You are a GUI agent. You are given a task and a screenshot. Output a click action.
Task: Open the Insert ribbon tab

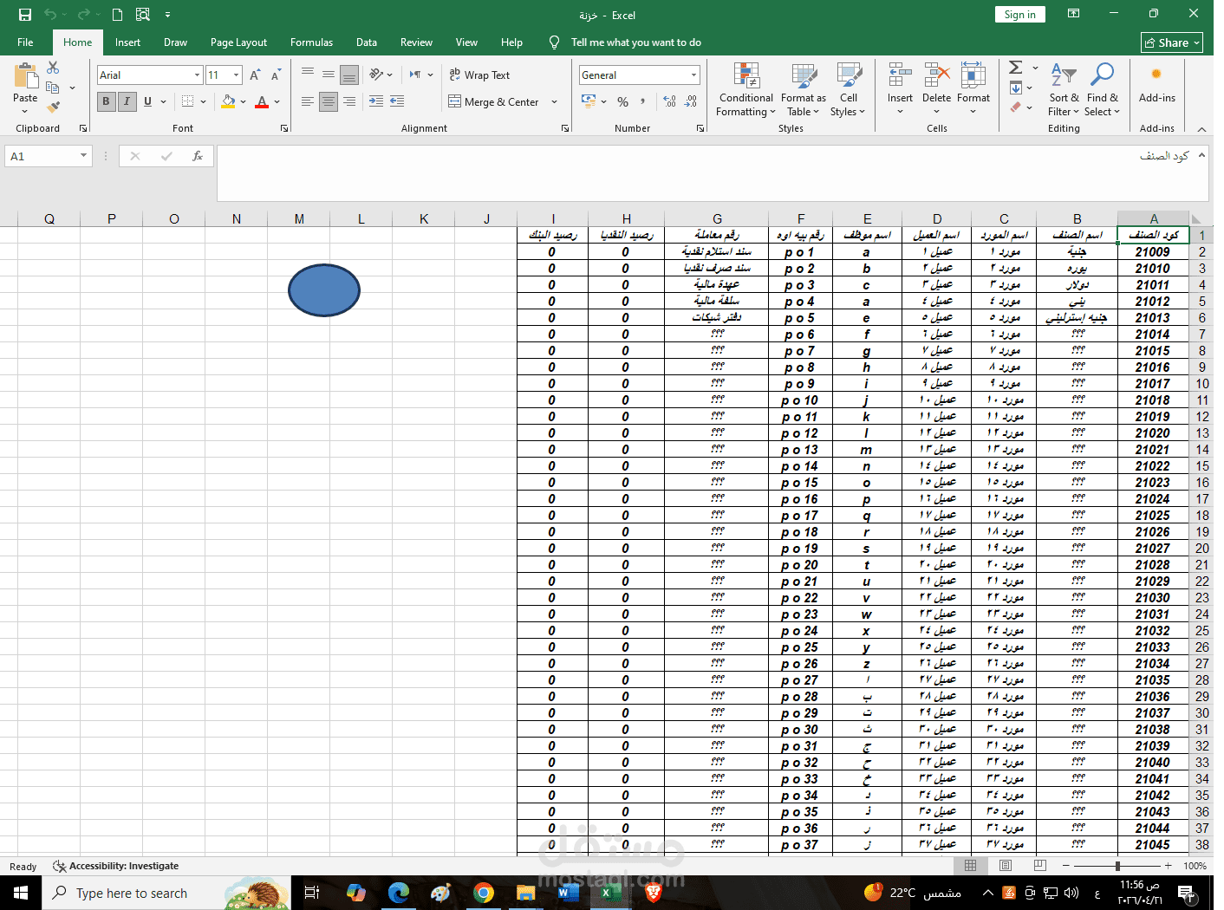click(127, 42)
